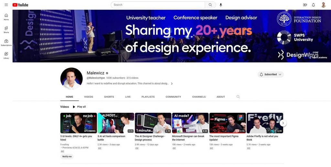Switch to the Playlists tab
The image size is (331, 167).
point(148,97)
